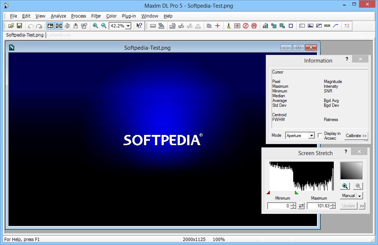This screenshot has width=378, height=245.
Task: Toggle the Information window crosshair toolbar button
Action: [x=59, y=26]
